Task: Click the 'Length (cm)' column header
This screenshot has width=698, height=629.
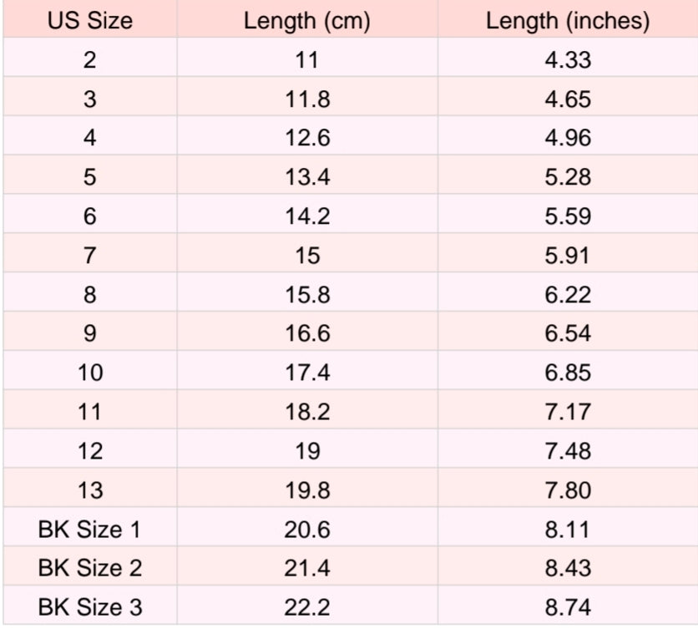Action: (x=306, y=21)
